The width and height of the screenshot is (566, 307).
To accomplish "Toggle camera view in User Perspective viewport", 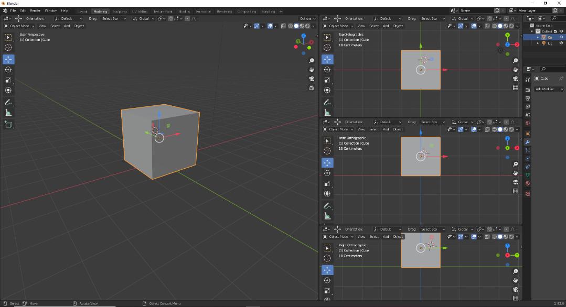I will [312, 79].
